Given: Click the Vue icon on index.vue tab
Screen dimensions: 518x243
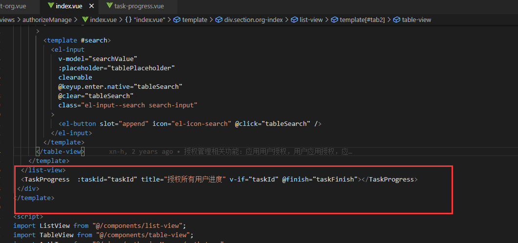Looking at the screenshot, I should click(50, 6).
